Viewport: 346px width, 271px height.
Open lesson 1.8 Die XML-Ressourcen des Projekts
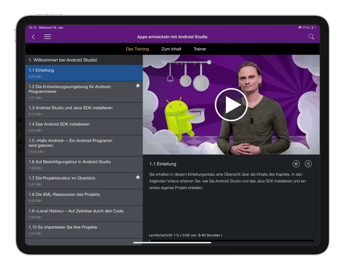(84, 197)
